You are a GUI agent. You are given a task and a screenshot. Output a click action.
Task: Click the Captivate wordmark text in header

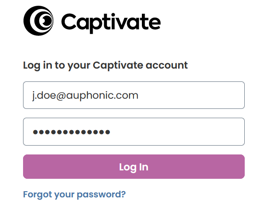pos(111,23)
